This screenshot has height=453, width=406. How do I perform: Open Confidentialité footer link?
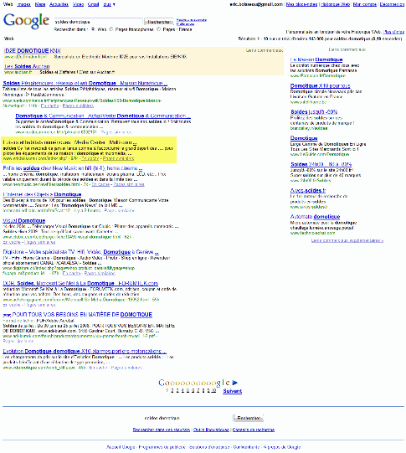coord(246,447)
